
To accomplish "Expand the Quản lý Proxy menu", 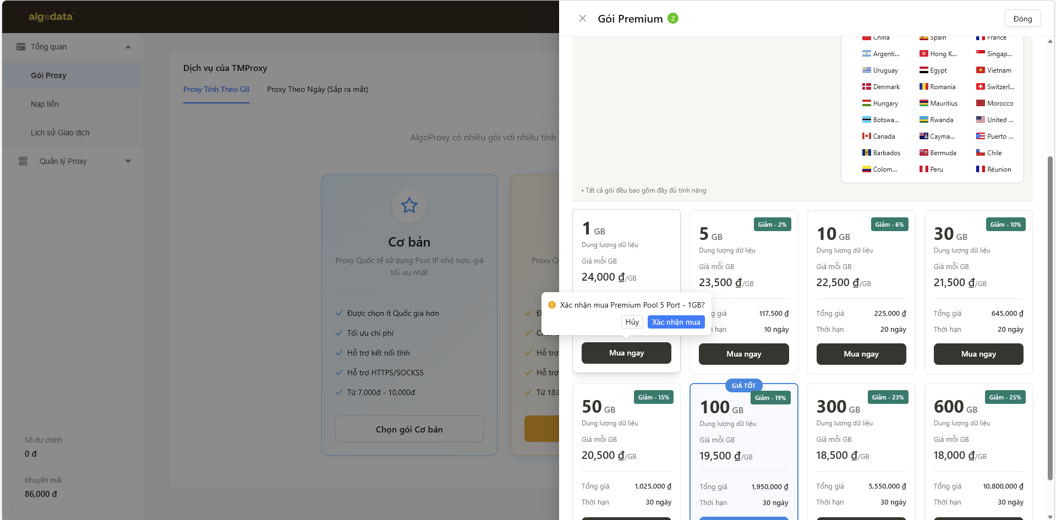I will (x=128, y=161).
